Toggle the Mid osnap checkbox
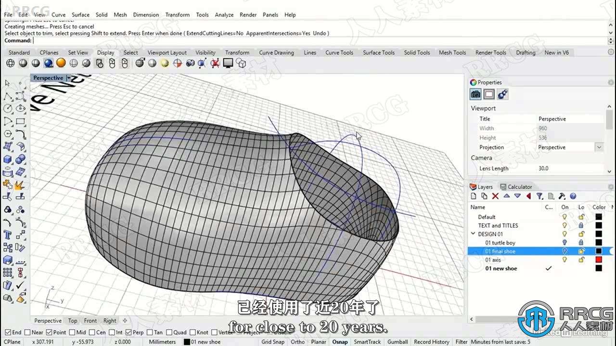The width and height of the screenshot is (616, 346). click(72, 332)
